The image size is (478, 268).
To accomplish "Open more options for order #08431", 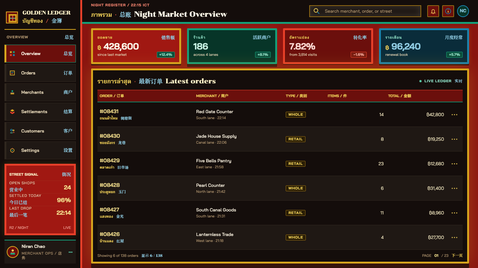I will tap(454, 115).
